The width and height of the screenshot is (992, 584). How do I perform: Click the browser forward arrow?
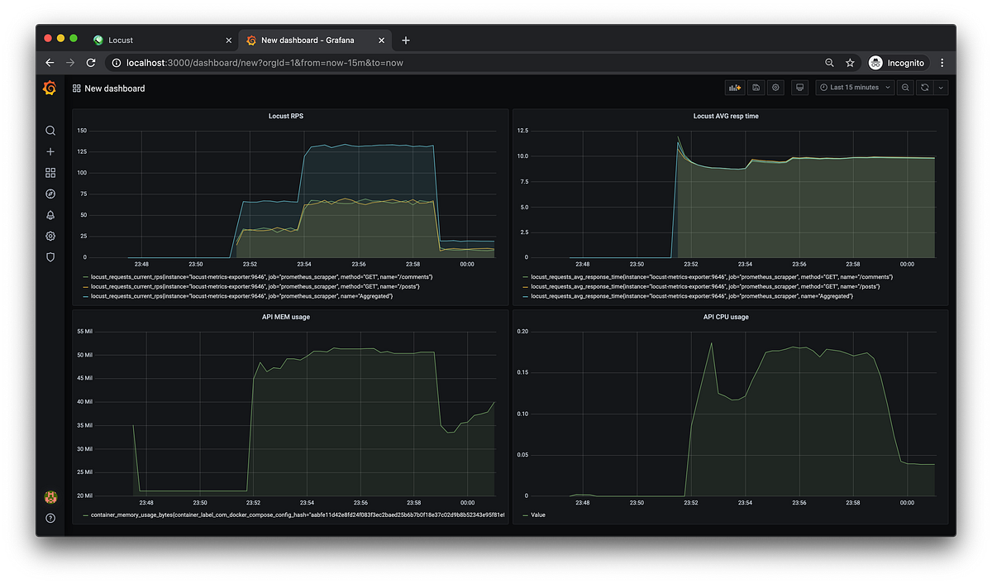click(x=70, y=63)
